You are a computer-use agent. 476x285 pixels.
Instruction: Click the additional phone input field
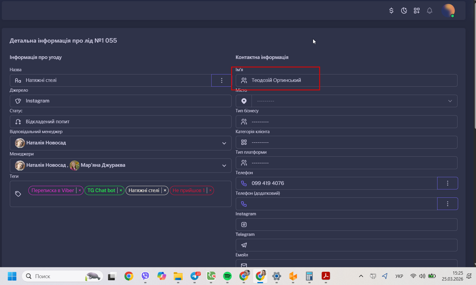click(x=337, y=204)
